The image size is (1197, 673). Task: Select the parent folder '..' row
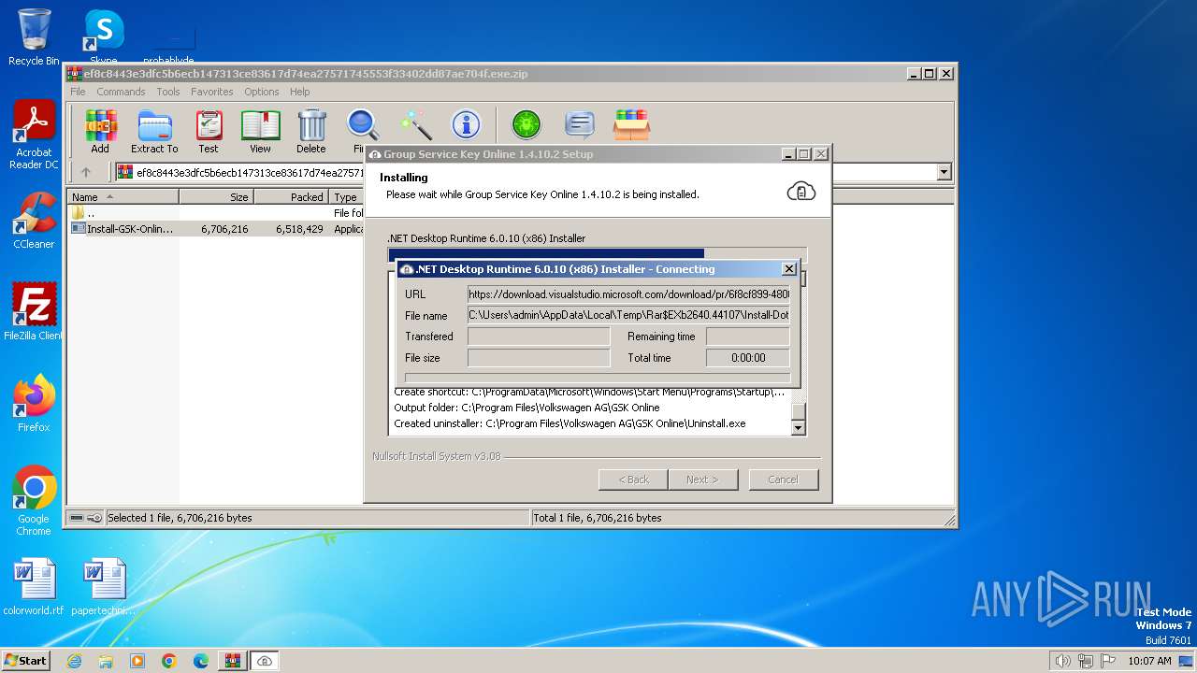(217, 213)
